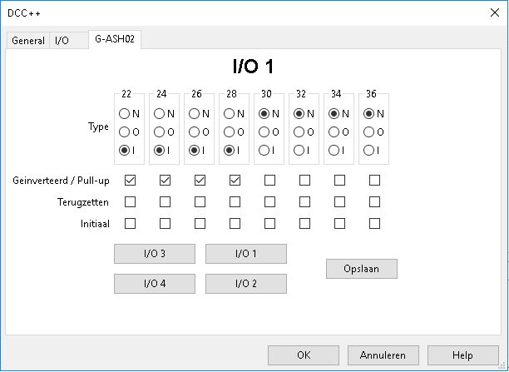Viewport: 509px width, 372px height.
Task: Check Terugzetten for port 36
Action: pyautogui.click(x=374, y=201)
